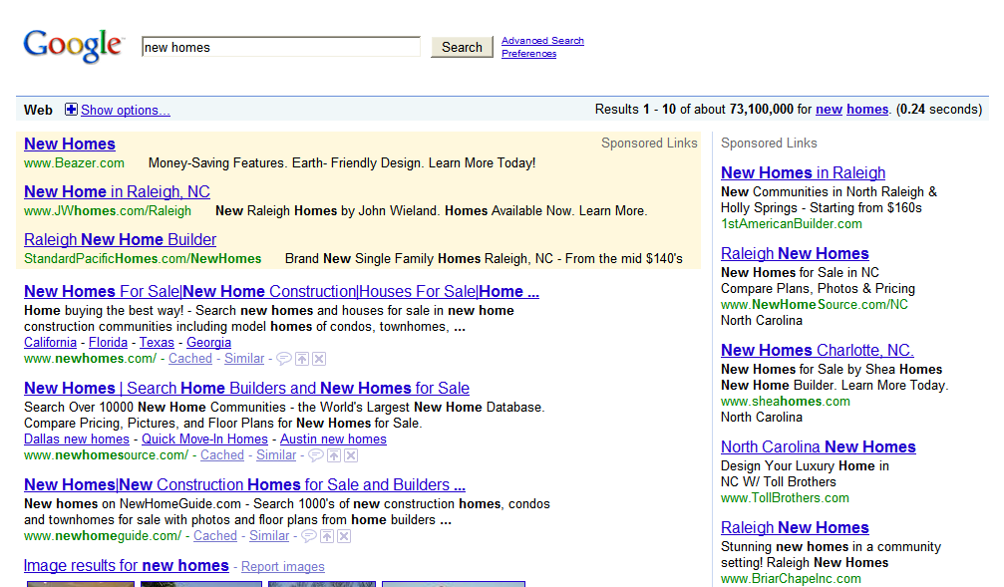This screenshot has width=1004, height=587.
Task: Click comment bubble icon for newhomesource.com result
Action: 316,455
